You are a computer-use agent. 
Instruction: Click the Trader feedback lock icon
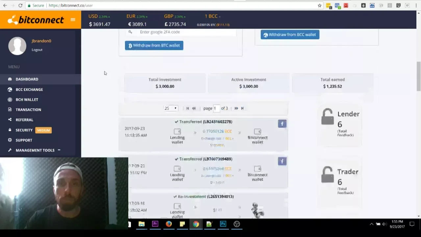tap(327, 174)
